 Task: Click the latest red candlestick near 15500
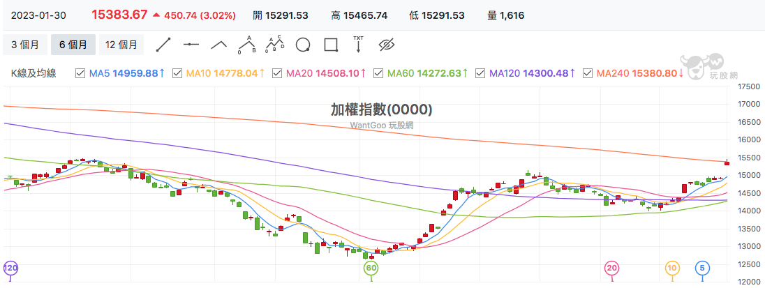point(727,162)
